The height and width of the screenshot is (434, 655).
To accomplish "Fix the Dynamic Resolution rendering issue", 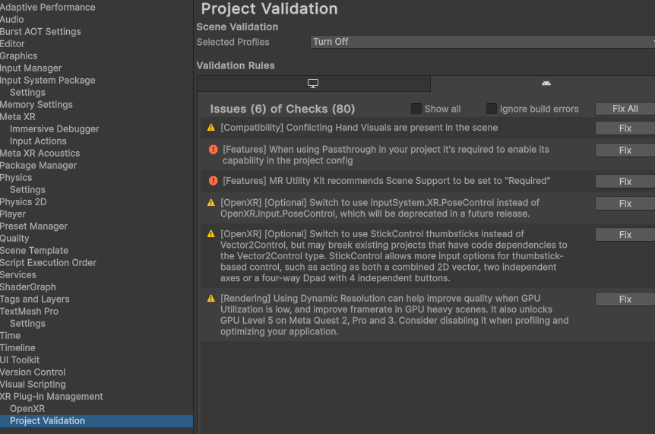I will click(625, 299).
